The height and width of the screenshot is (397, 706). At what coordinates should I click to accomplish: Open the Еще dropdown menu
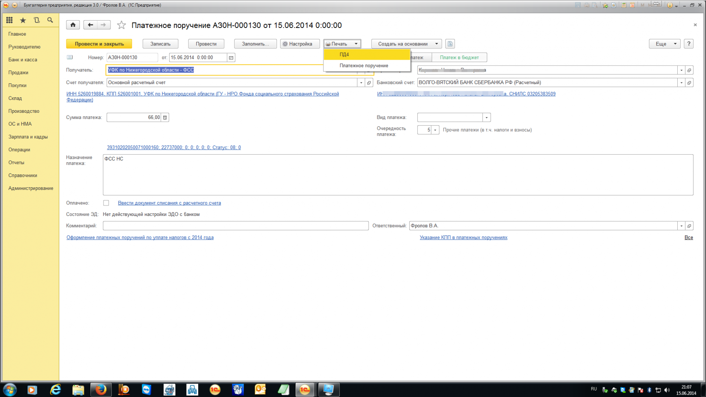pos(664,44)
